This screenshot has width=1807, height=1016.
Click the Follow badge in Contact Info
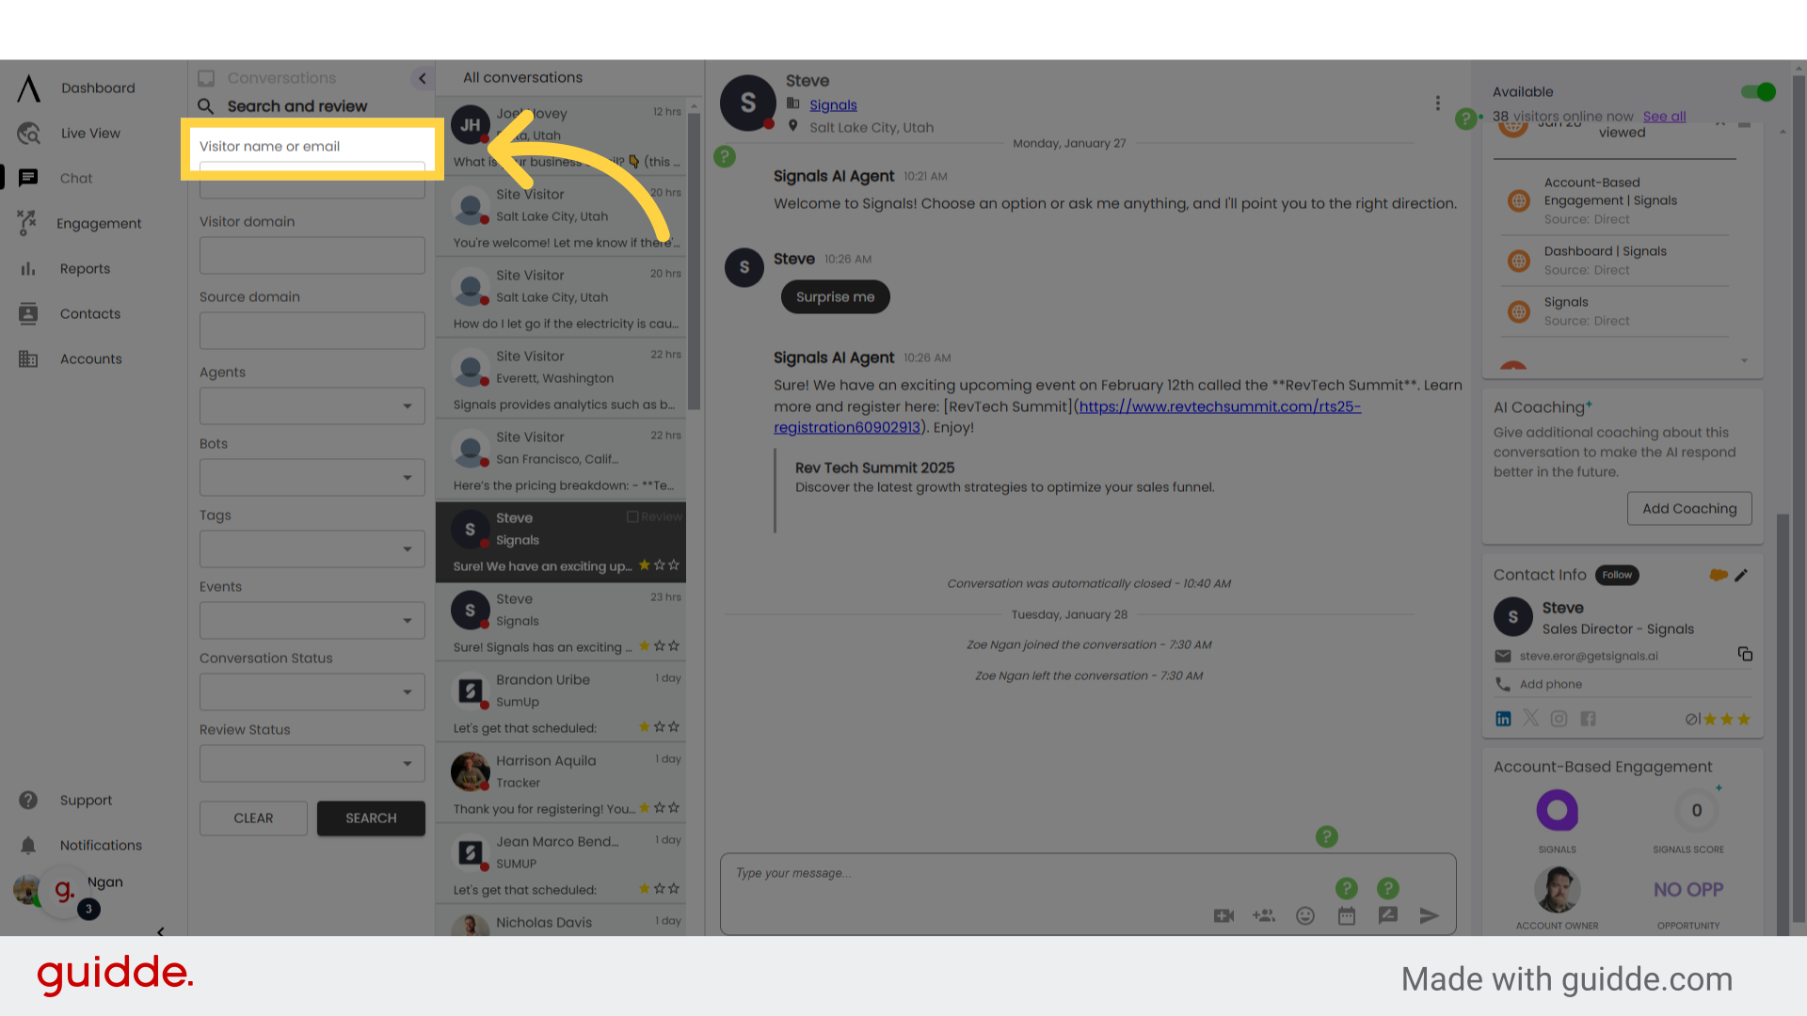tap(1617, 575)
